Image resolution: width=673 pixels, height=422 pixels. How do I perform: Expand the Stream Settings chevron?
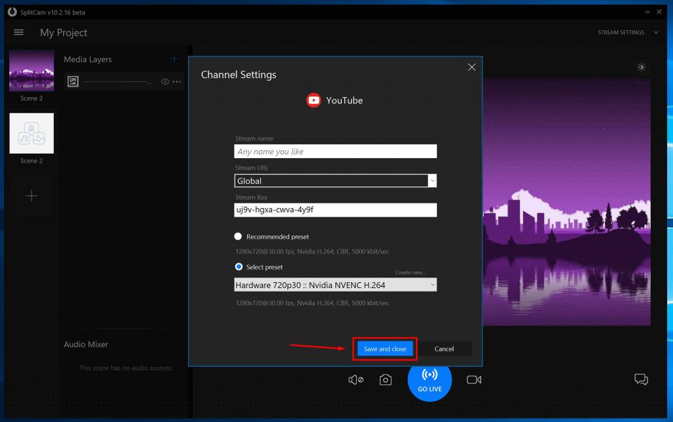656,33
